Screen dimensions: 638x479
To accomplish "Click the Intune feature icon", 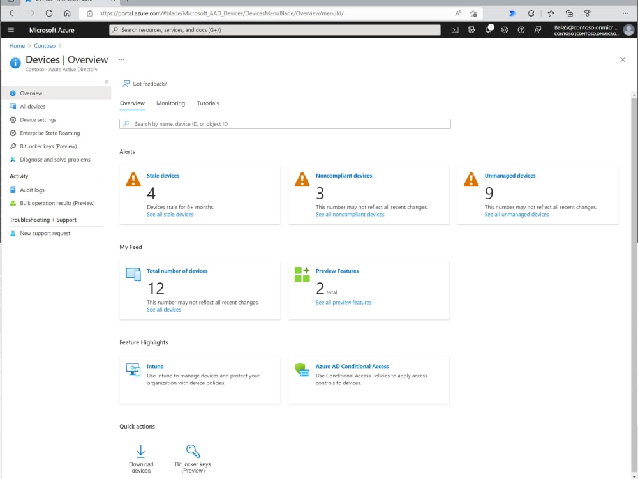I will [x=133, y=370].
